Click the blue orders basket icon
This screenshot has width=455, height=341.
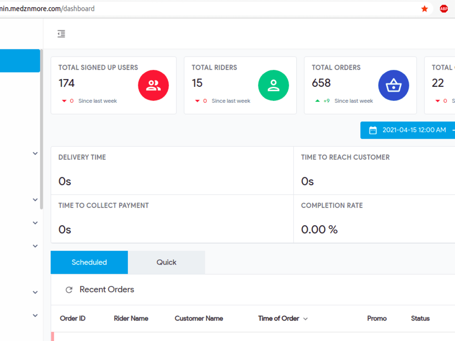tap(394, 85)
